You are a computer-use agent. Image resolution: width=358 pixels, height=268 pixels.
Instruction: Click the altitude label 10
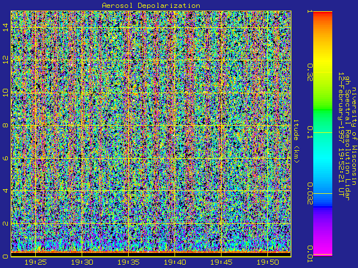(x=5, y=93)
